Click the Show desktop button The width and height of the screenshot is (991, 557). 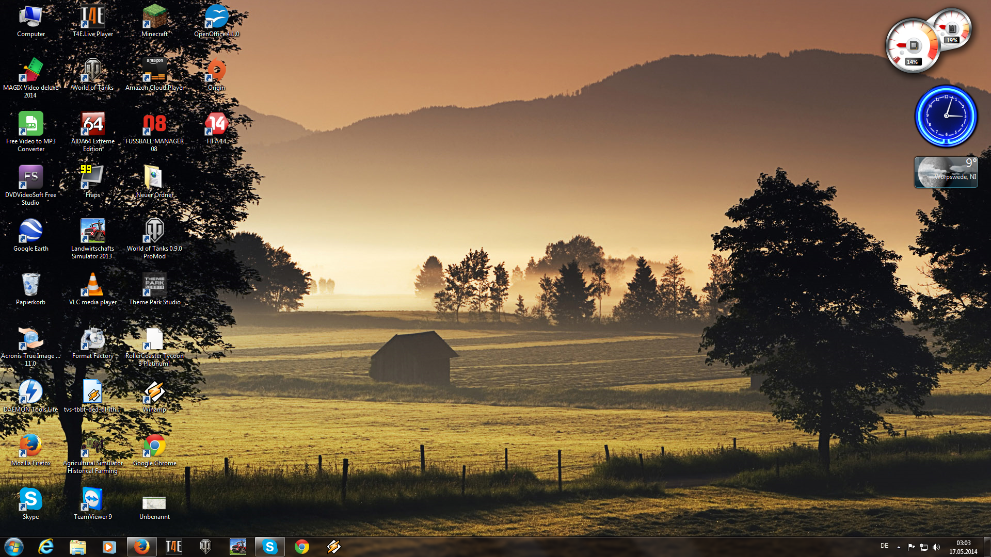tap(987, 547)
